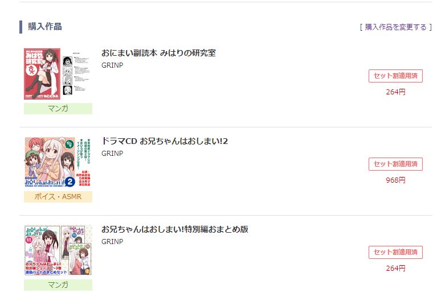Open the ドラマCD 2 cover thumbnail
The height and width of the screenshot is (293, 437).
(x=58, y=162)
